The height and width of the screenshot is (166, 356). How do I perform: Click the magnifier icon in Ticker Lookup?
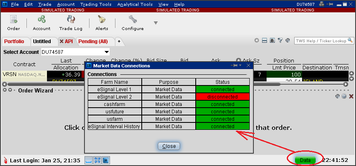click(x=350, y=41)
